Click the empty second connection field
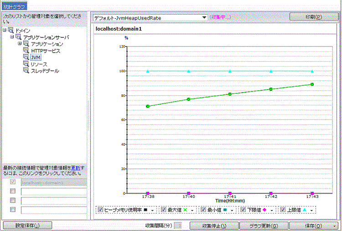Viewport: 342px width, 231px height. click(x=53, y=191)
